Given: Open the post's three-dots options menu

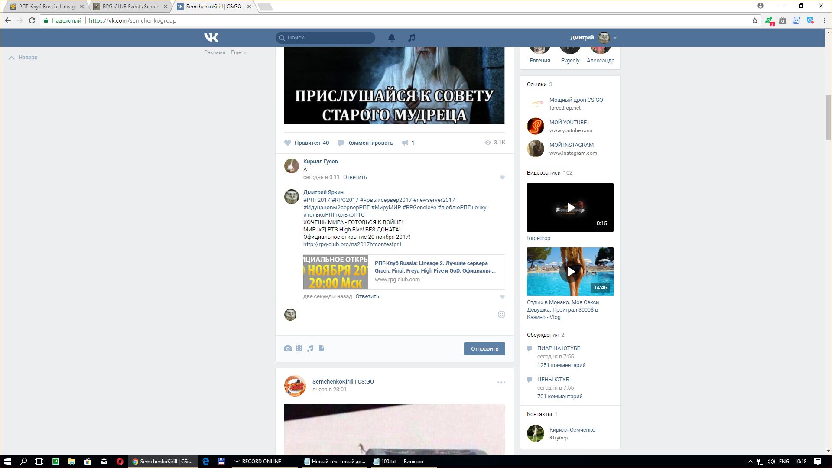Looking at the screenshot, I should (x=501, y=382).
